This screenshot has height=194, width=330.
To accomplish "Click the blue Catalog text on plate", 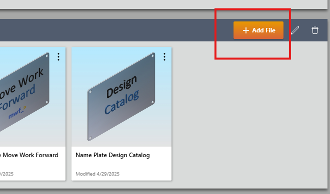I will pyautogui.click(x=122, y=102).
